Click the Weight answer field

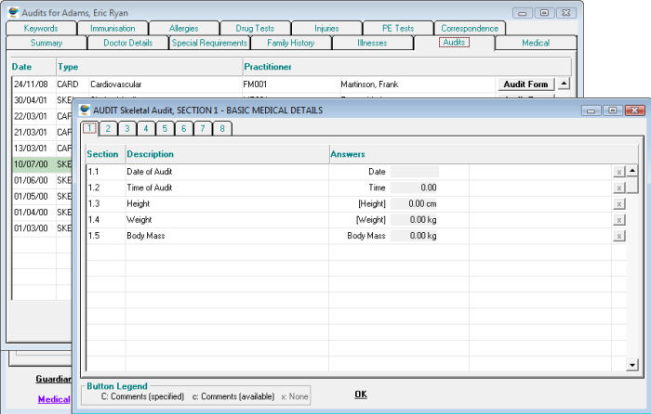click(x=415, y=220)
